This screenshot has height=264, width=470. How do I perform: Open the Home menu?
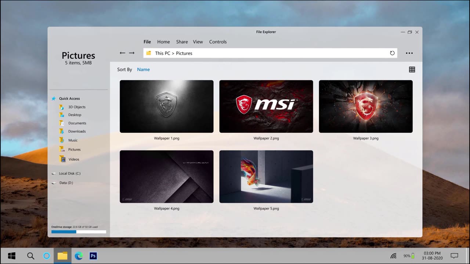163,42
